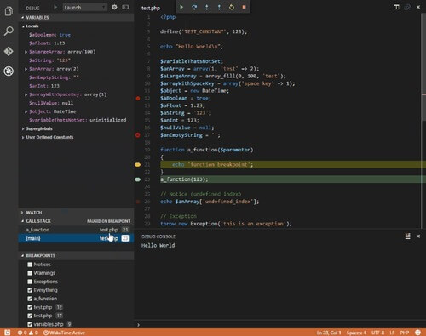426x336 pixels.
Task: Select $aBoolean: true variable row
Action: coord(76,35)
